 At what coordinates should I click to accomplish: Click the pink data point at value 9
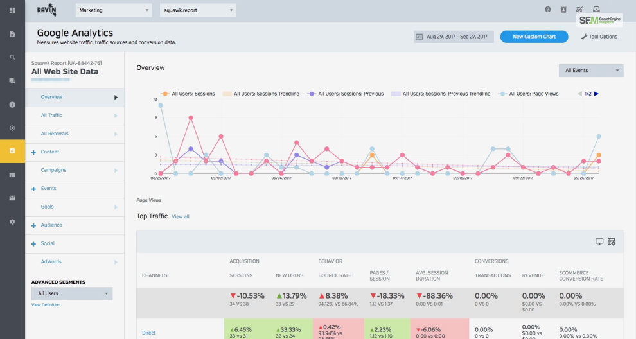click(x=191, y=117)
